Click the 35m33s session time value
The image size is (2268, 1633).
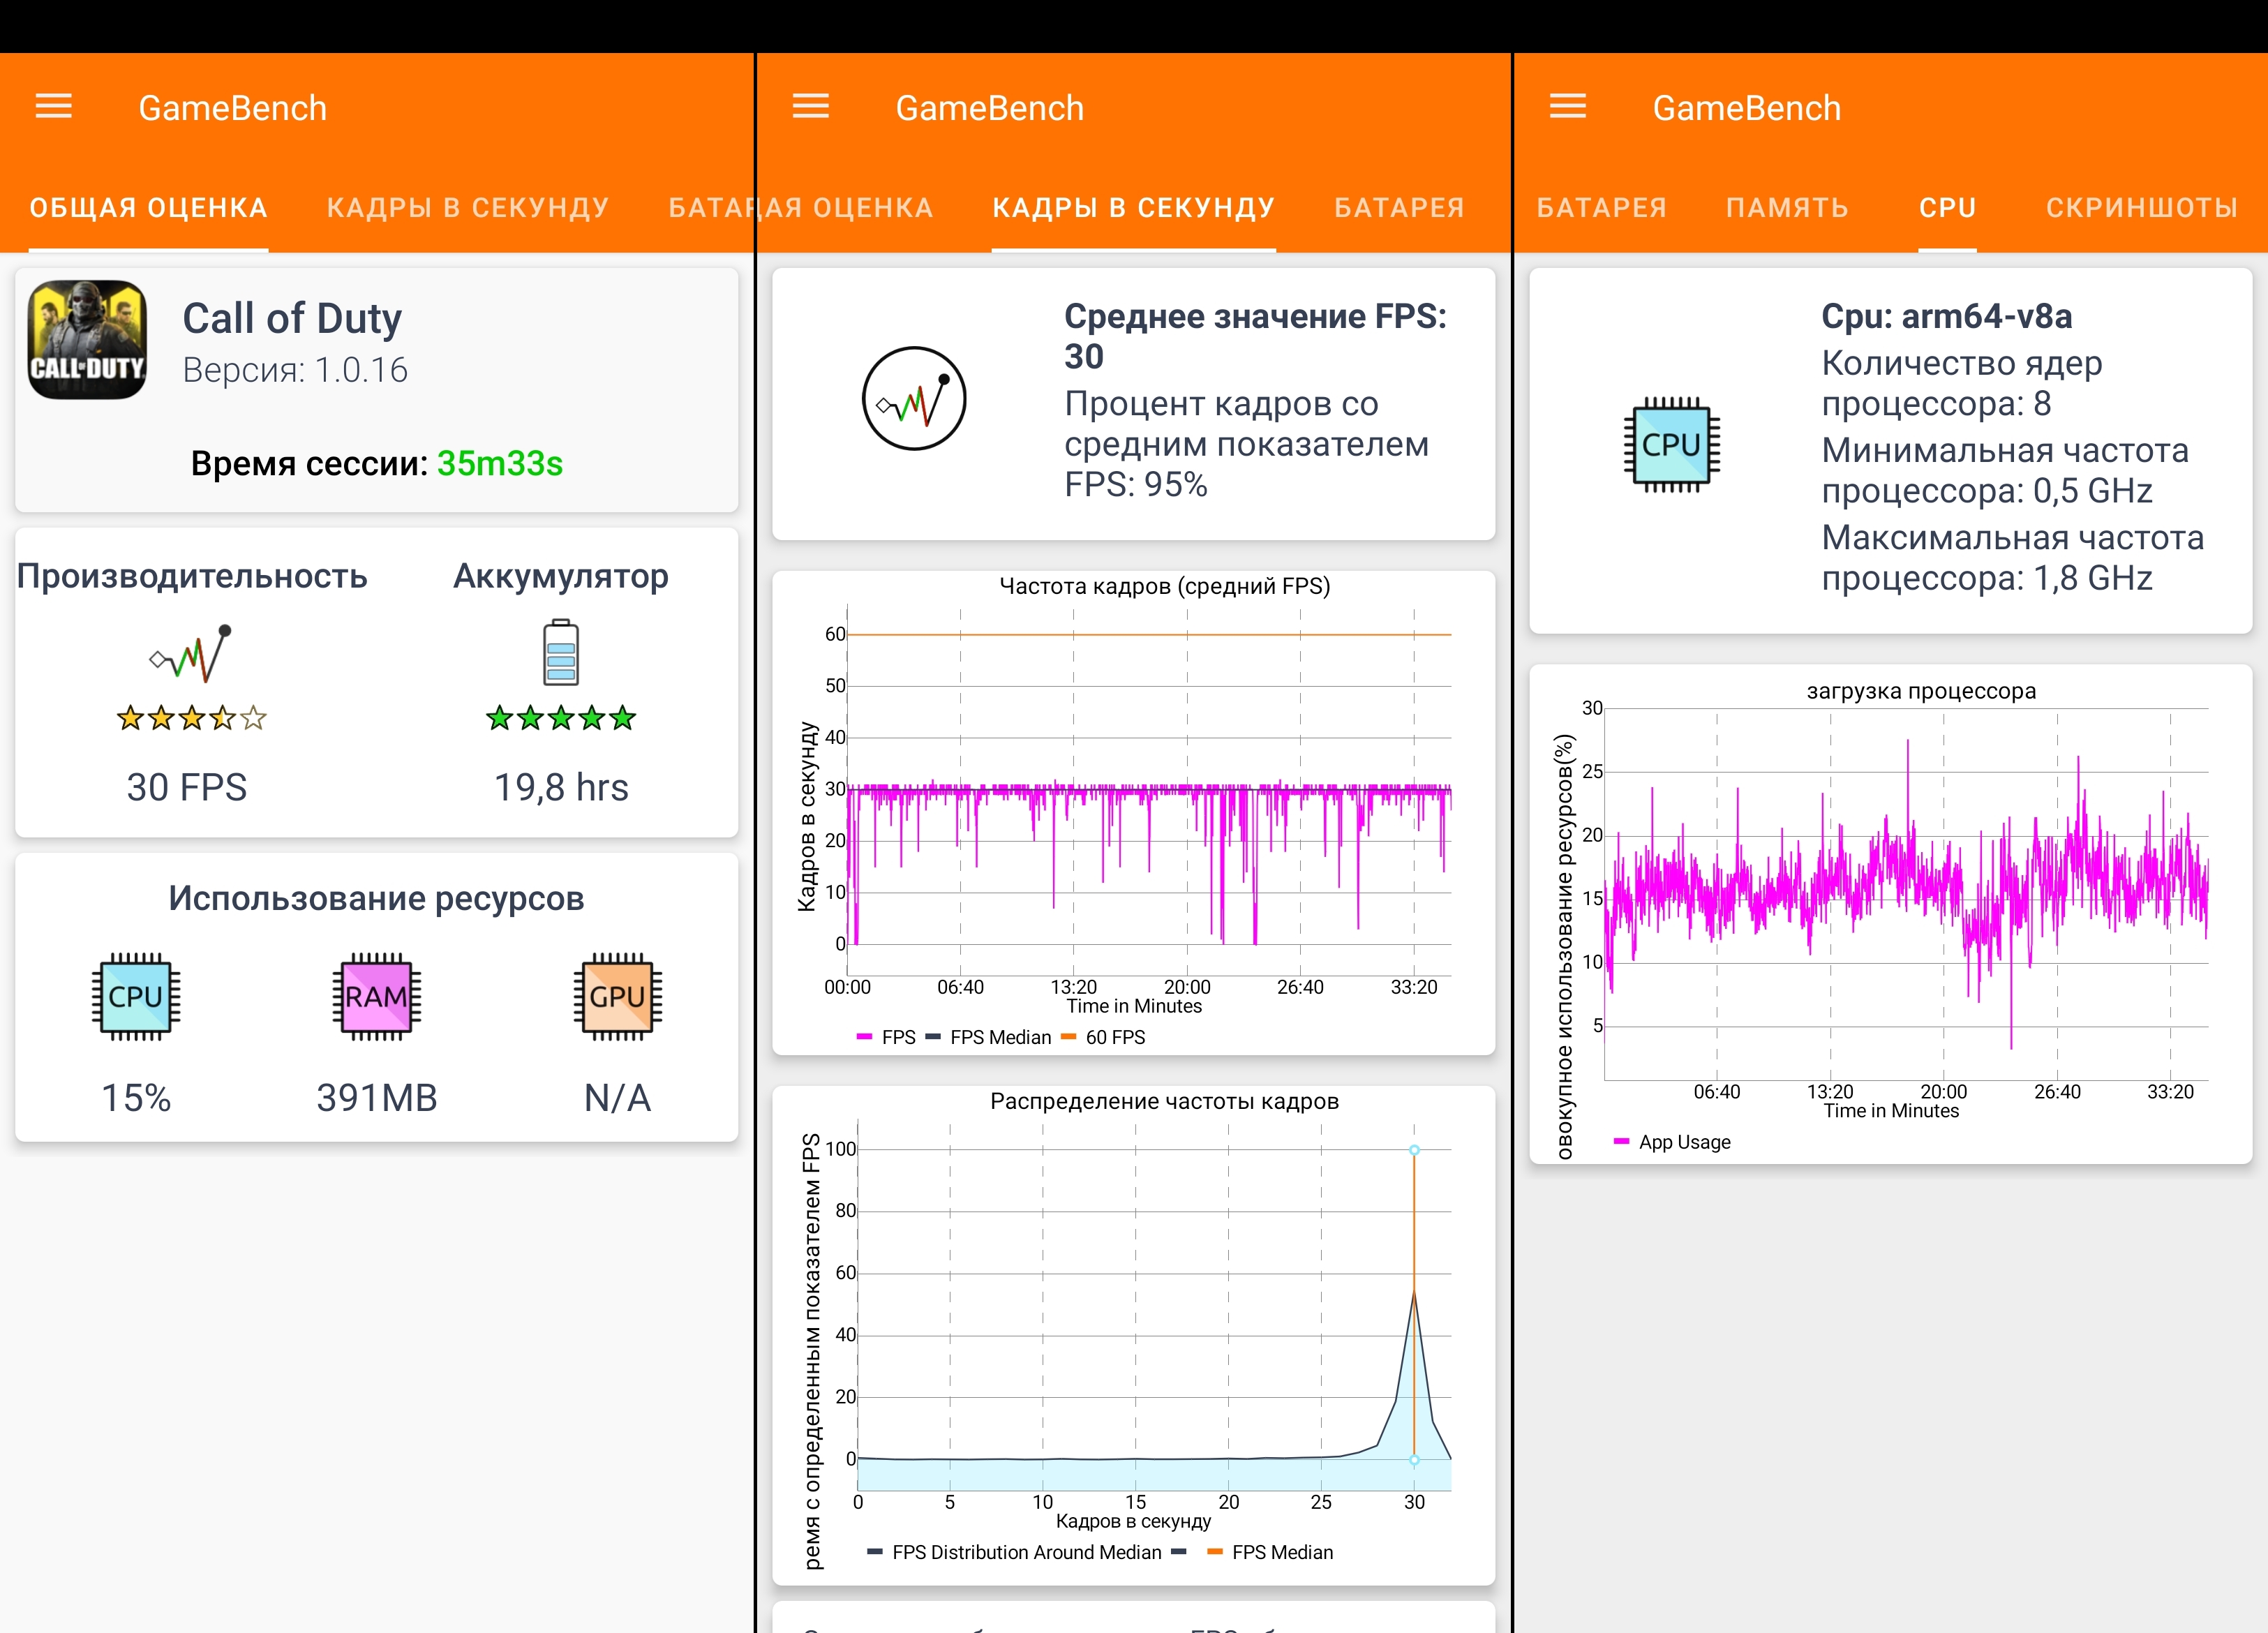point(500,464)
